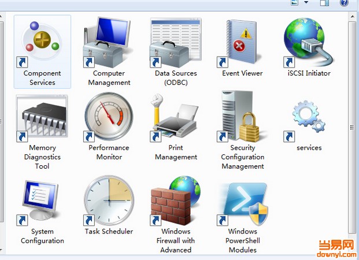Toggle the preview pane button

point(324,2)
